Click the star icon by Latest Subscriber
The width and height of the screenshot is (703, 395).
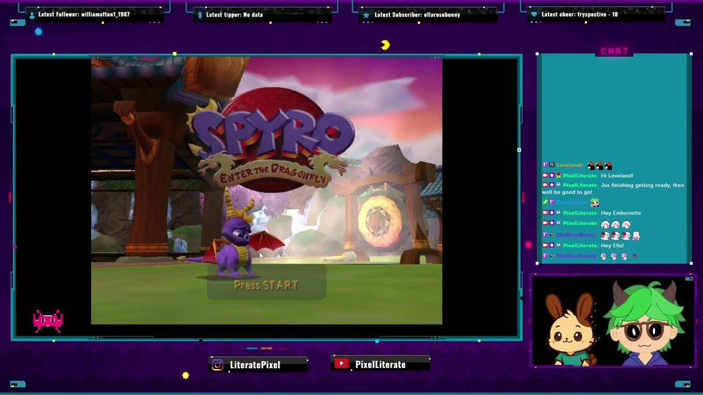coord(366,15)
